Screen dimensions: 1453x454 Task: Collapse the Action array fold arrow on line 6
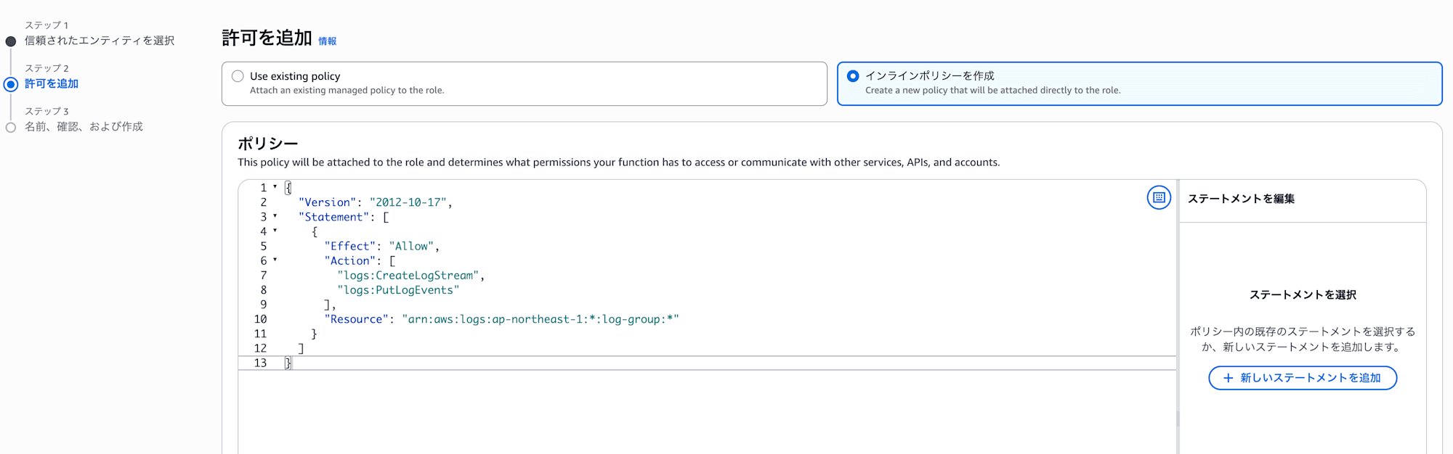pos(275,260)
